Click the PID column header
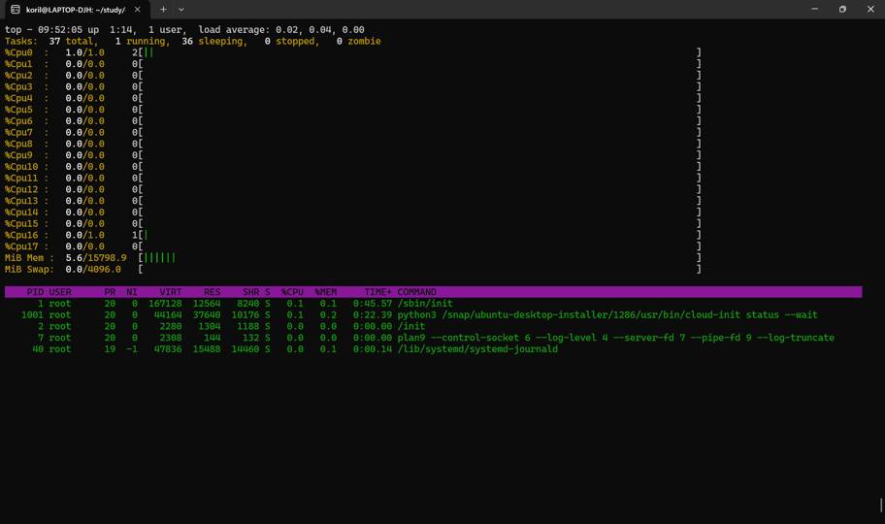The width and height of the screenshot is (885, 524). (x=35, y=292)
